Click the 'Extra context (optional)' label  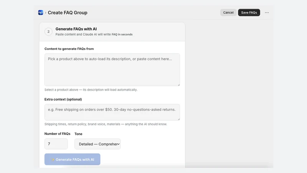pyautogui.click(x=63, y=99)
